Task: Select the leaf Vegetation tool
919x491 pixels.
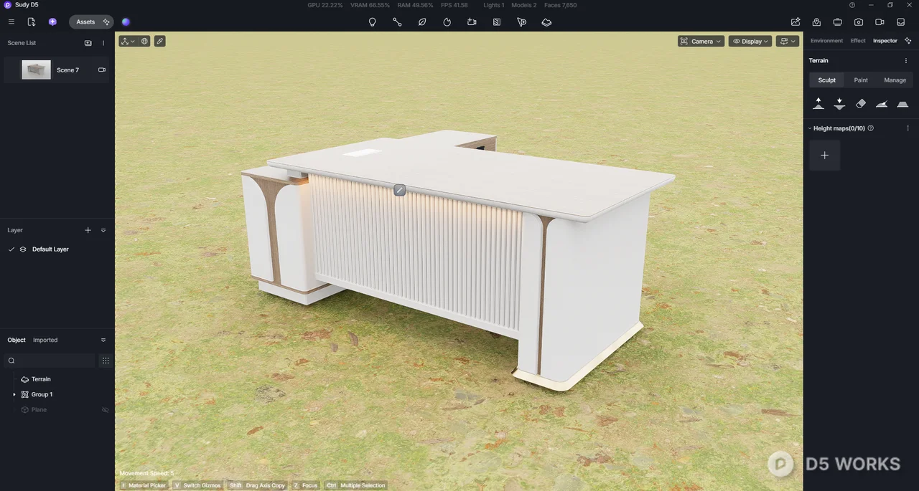Action: (x=422, y=22)
